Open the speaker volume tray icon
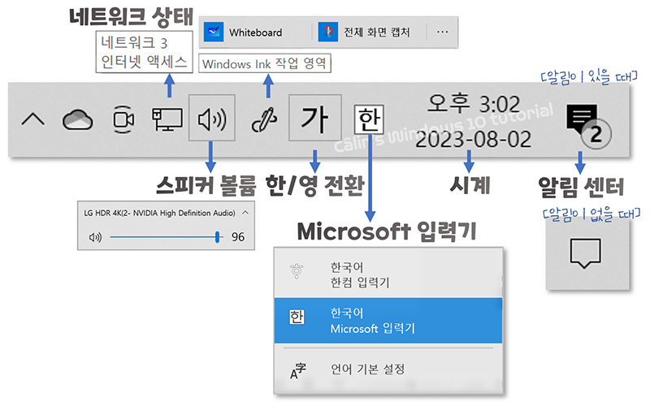This screenshot has width=650, height=406. point(212,118)
